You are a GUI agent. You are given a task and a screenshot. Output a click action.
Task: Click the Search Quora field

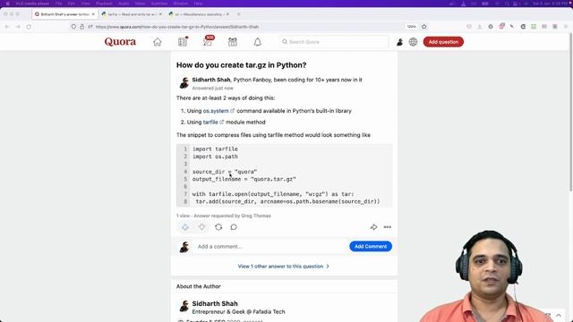pyautogui.click(x=334, y=42)
